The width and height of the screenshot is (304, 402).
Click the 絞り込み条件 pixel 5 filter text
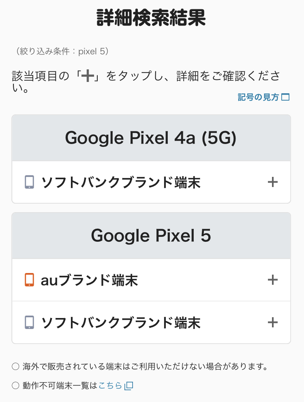pos(60,52)
